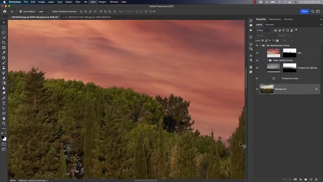Click the Foreground Lighting layer thumbnail
This screenshot has width=323, height=182.
pos(274,68)
